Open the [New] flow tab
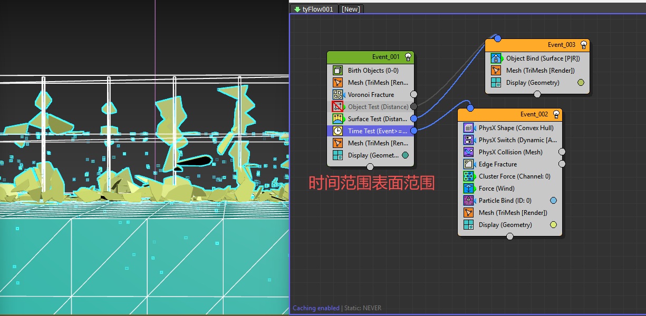The image size is (646, 316). coord(351,9)
